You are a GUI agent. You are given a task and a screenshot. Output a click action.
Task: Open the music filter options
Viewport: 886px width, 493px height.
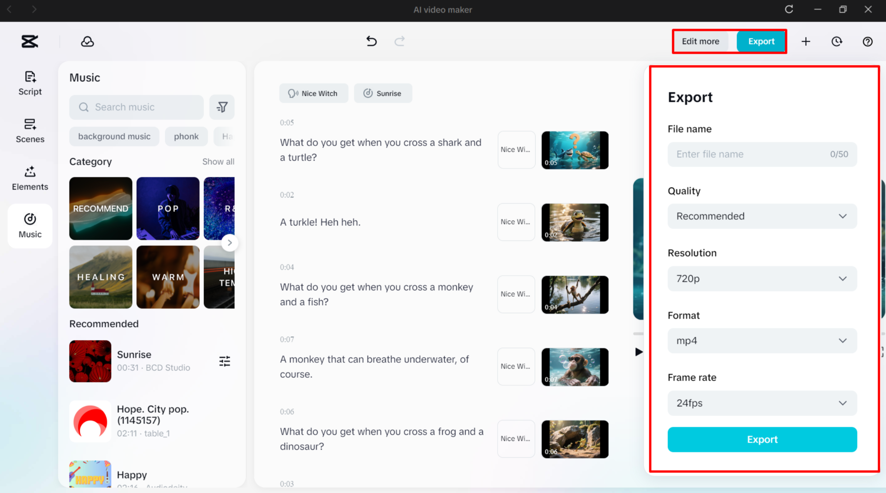[222, 107]
